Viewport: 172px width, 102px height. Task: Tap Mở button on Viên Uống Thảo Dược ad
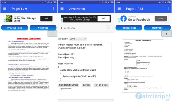103,19
